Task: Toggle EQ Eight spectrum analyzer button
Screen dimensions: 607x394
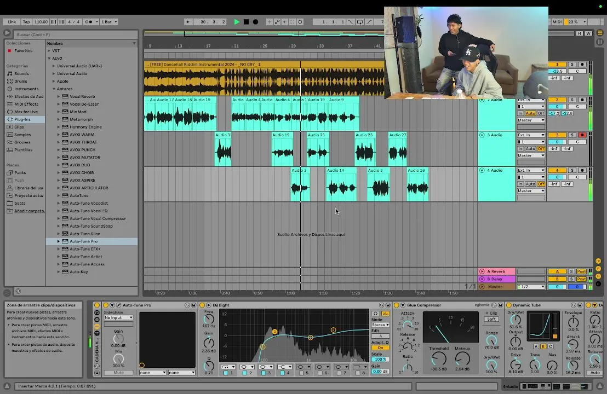Action: coord(386,314)
